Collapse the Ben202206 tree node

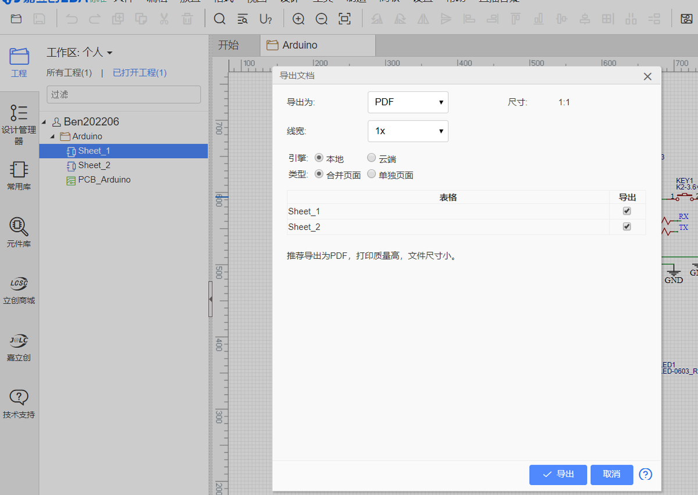click(44, 122)
